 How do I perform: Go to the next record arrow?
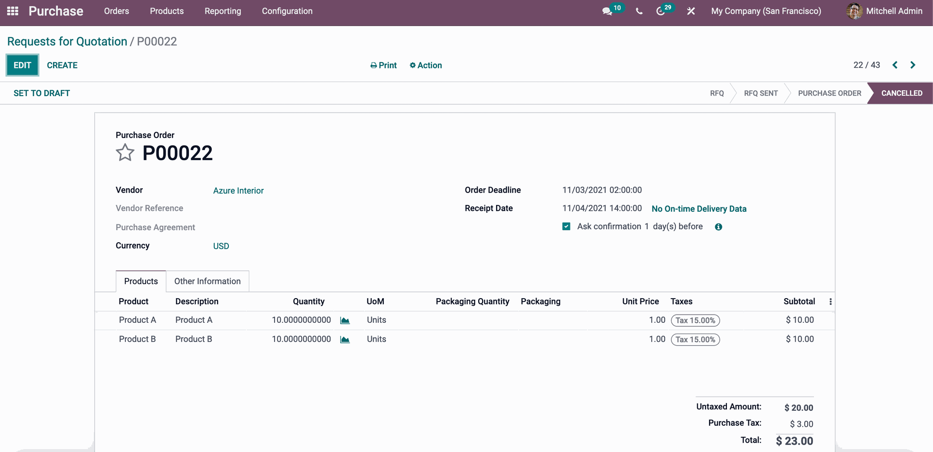(913, 65)
